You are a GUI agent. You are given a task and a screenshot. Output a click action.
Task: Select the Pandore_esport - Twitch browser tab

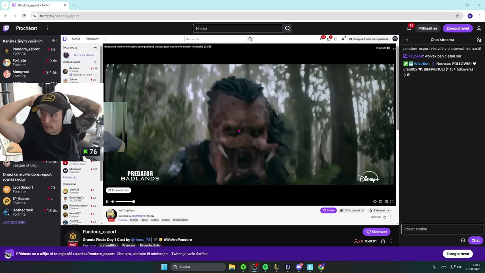point(39,5)
